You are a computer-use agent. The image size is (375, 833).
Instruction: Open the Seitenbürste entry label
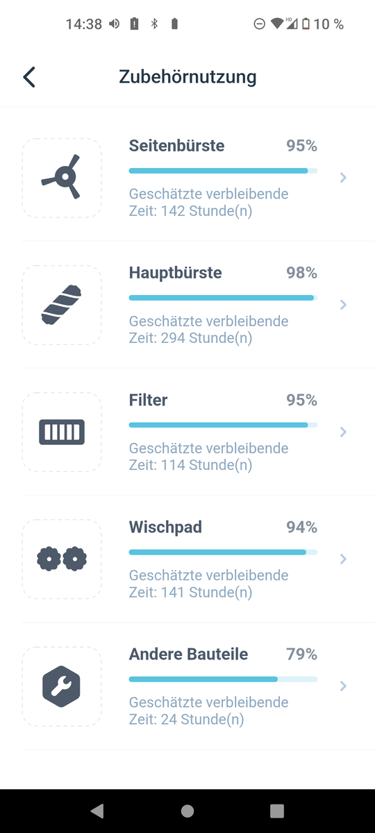[176, 146]
